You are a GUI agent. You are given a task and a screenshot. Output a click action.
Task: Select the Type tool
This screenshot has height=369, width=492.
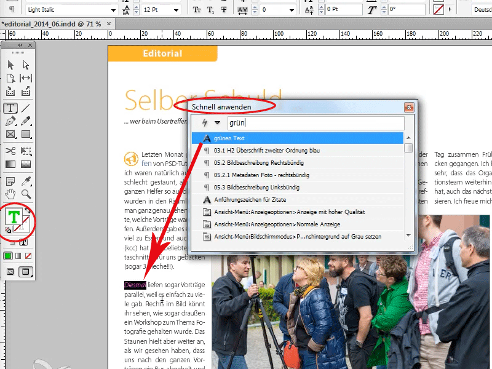pyautogui.click(x=10, y=108)
